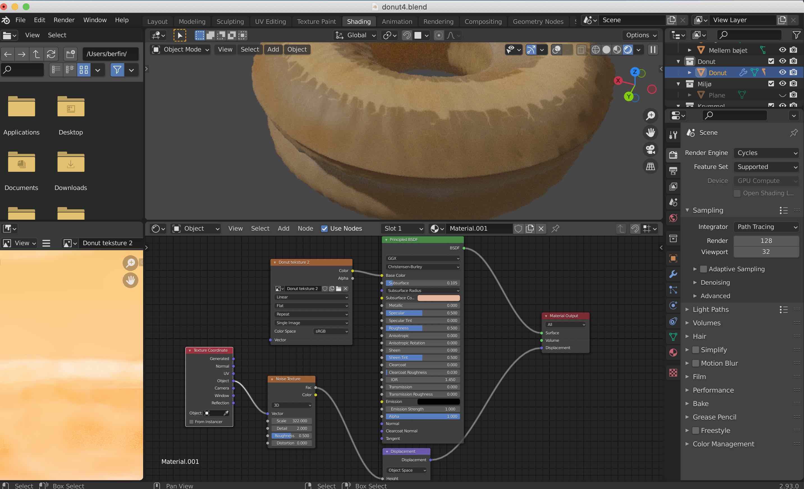Open the Render properties tab
This screenshot has width=804, height=489.
coord(673,155)
